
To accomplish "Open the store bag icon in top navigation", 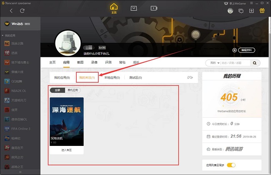I will tap(134, 8).
